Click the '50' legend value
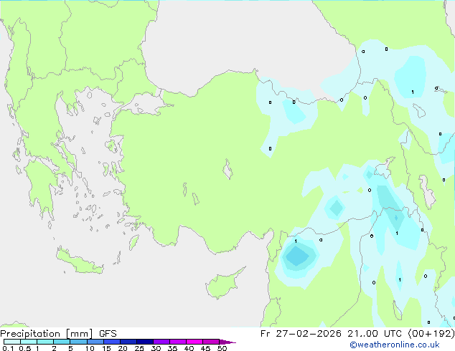455x351 pixels. click(222, 348)
